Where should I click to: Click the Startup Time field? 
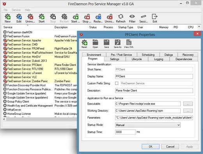coord(125,132)
